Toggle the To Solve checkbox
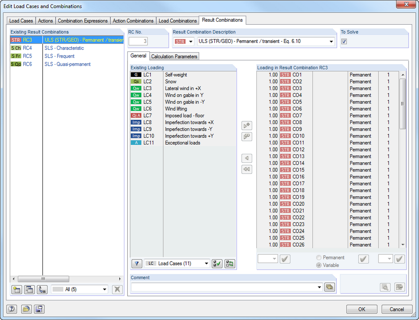 pos(344,41)
